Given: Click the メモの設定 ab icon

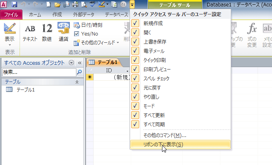Looking at the screenshot, I should [267, 35].
